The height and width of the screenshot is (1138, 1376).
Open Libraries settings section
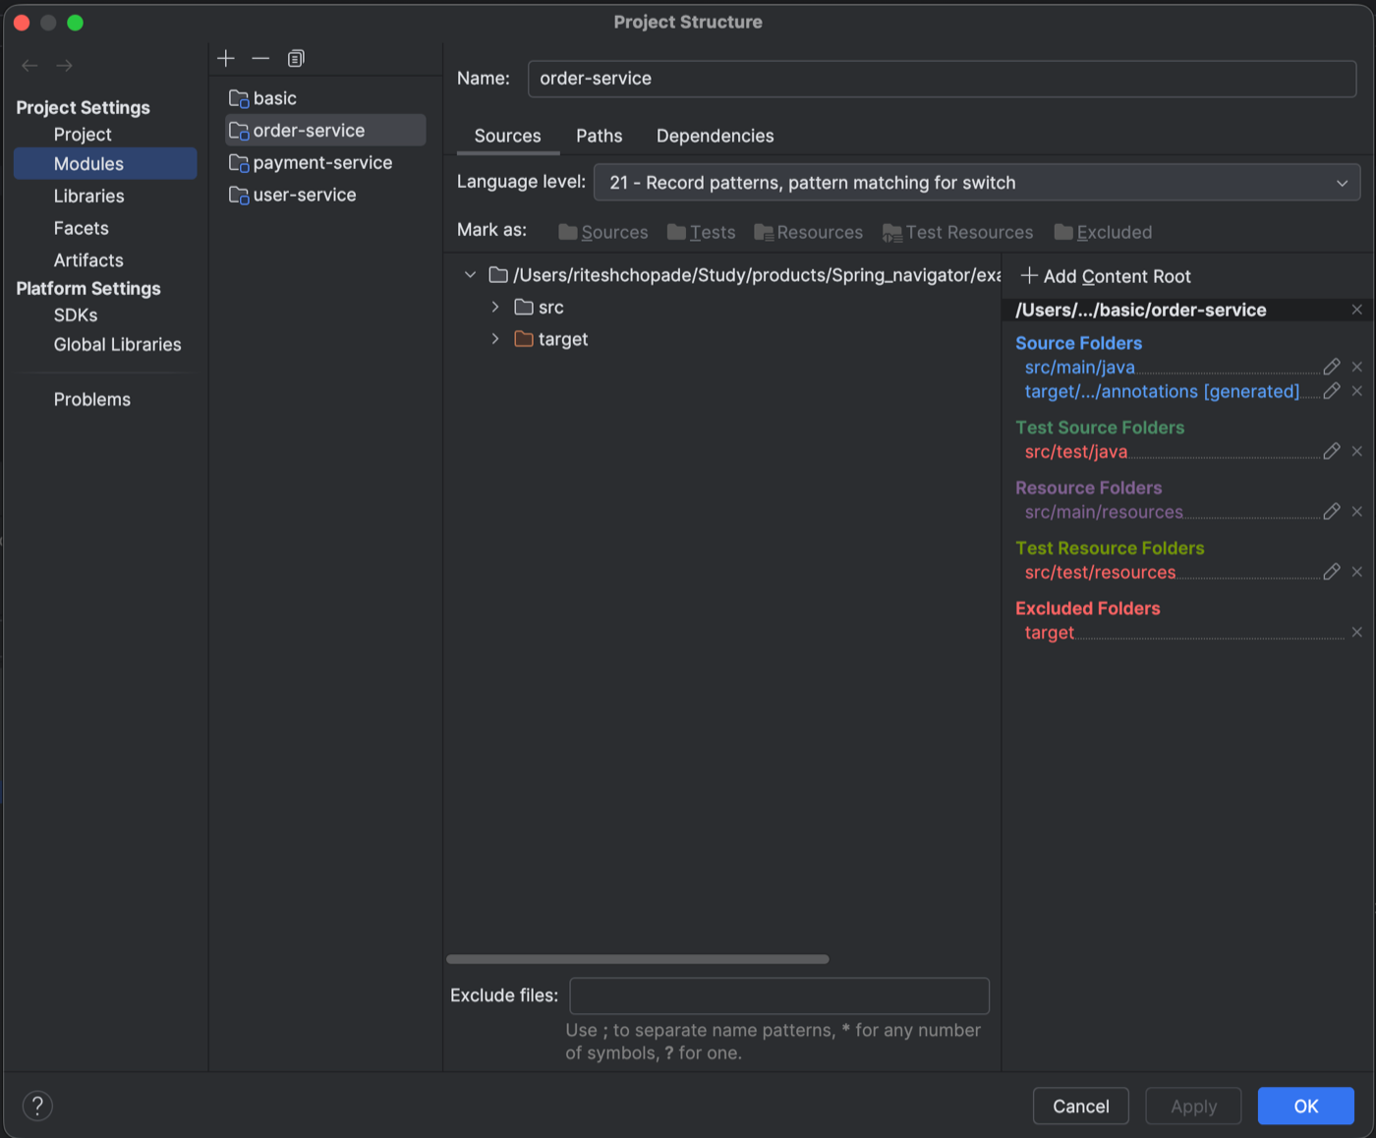[89, 197]
